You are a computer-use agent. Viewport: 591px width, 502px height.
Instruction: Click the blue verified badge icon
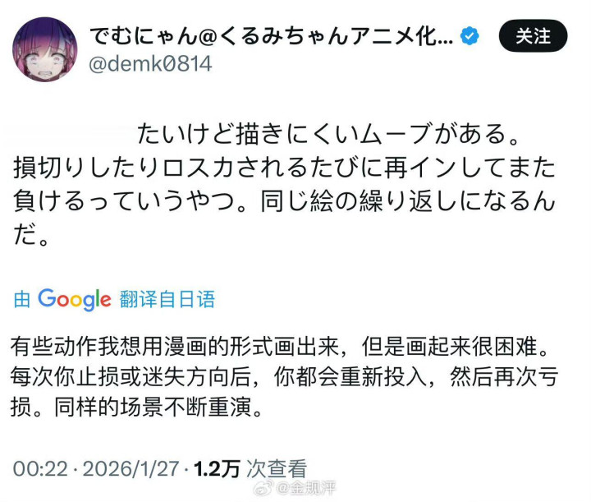point(470,36)
